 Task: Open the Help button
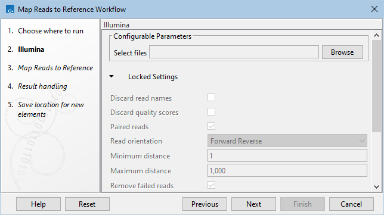[x=38, y=204]
